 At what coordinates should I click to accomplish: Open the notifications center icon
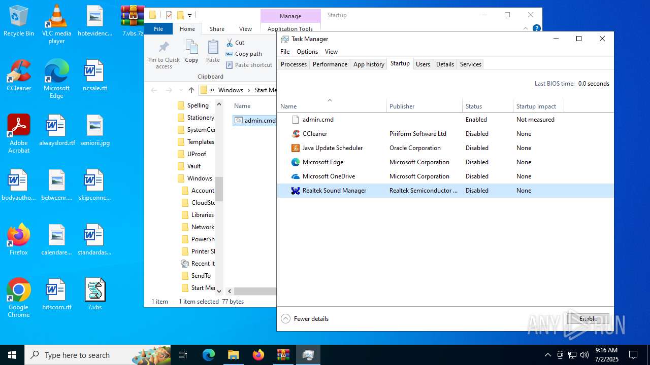[633, 355]
